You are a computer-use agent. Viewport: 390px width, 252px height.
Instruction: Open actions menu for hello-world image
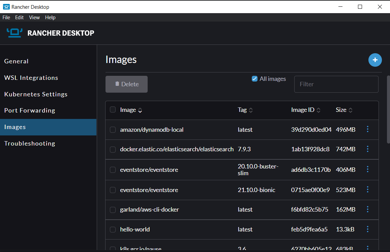(x=367, y=229)
